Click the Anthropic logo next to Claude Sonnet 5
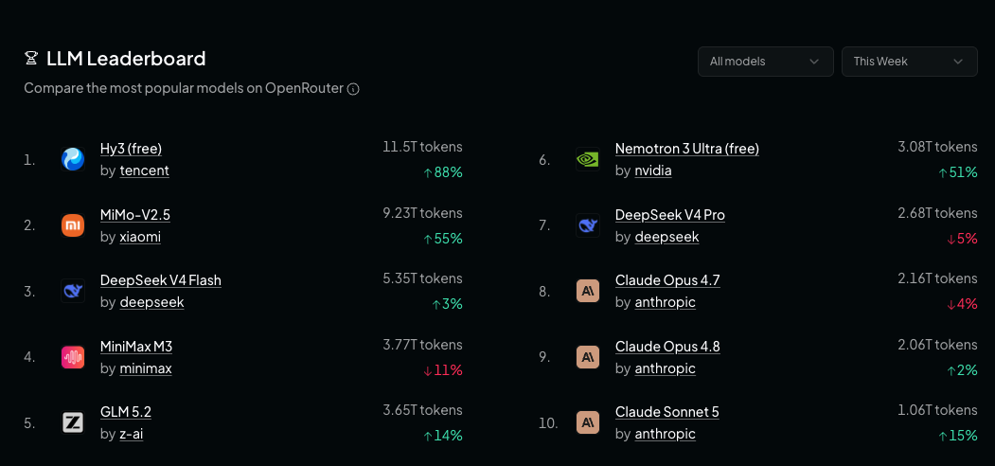The image size is (995, 466). coord(588,422)
